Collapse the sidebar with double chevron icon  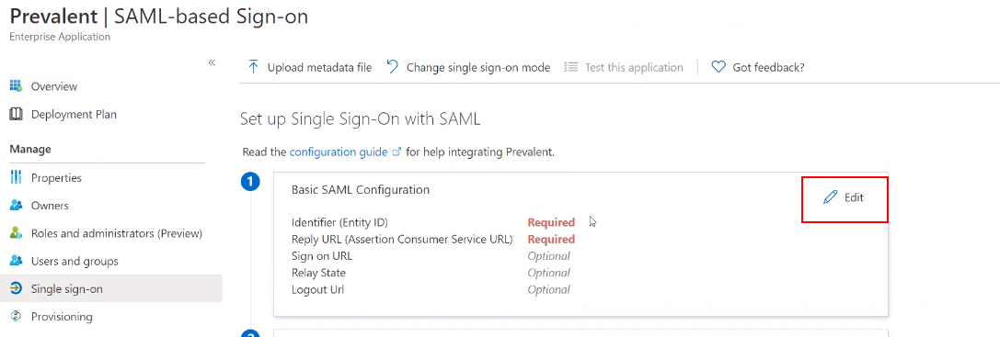pos(212,62)
